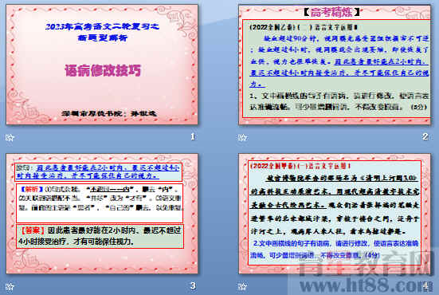Click the 语病修改技巧 title text

point(103,70)
